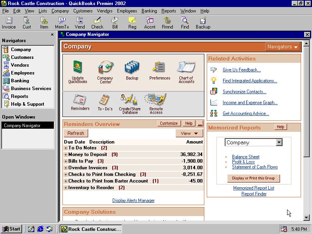Screen dimensions: 312x234
Task: Open the Balance Sheet report link
Action: pos(246,157)
